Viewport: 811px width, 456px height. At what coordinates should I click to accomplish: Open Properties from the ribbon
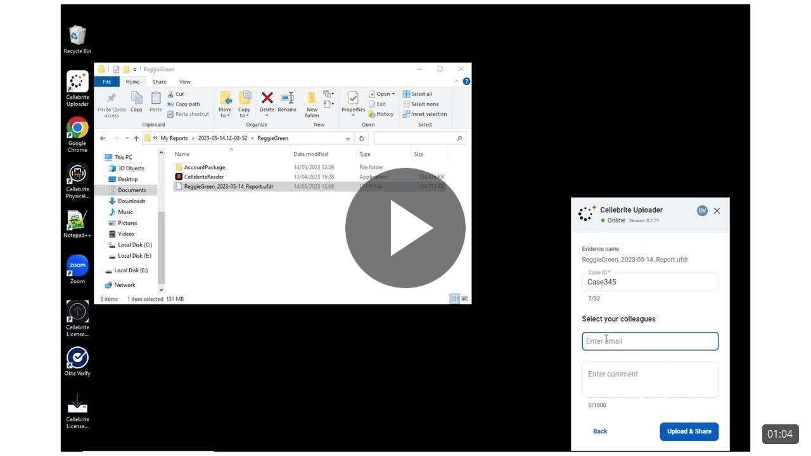click(x=353, y=103)
